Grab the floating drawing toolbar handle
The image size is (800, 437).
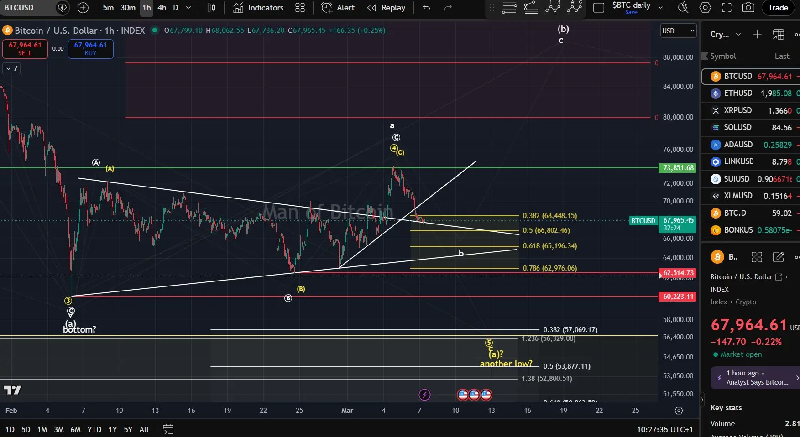492,8
